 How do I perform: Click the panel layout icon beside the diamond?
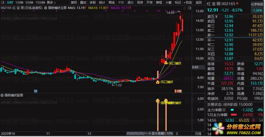tap(189, 8)
